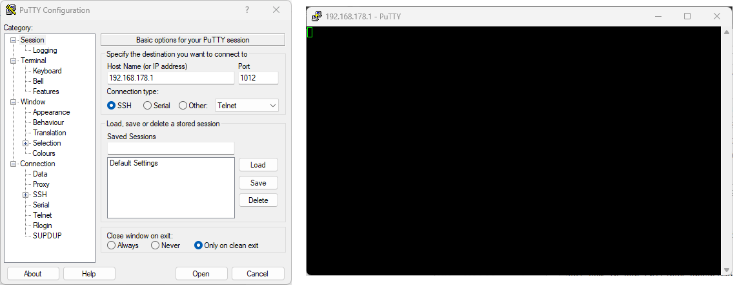Collapse the Session tree node
The image size is (737, 288).
coord(13,41)
